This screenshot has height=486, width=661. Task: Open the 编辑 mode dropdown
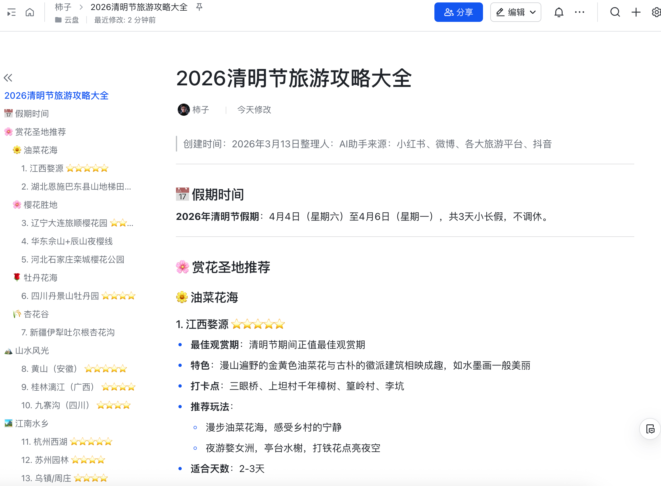[x=515, y=12]
